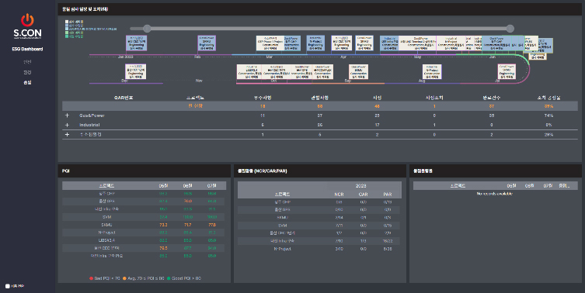Click the S.CON power logo icon
Viewport: 585px width, 293px height.
click(27, 19)
